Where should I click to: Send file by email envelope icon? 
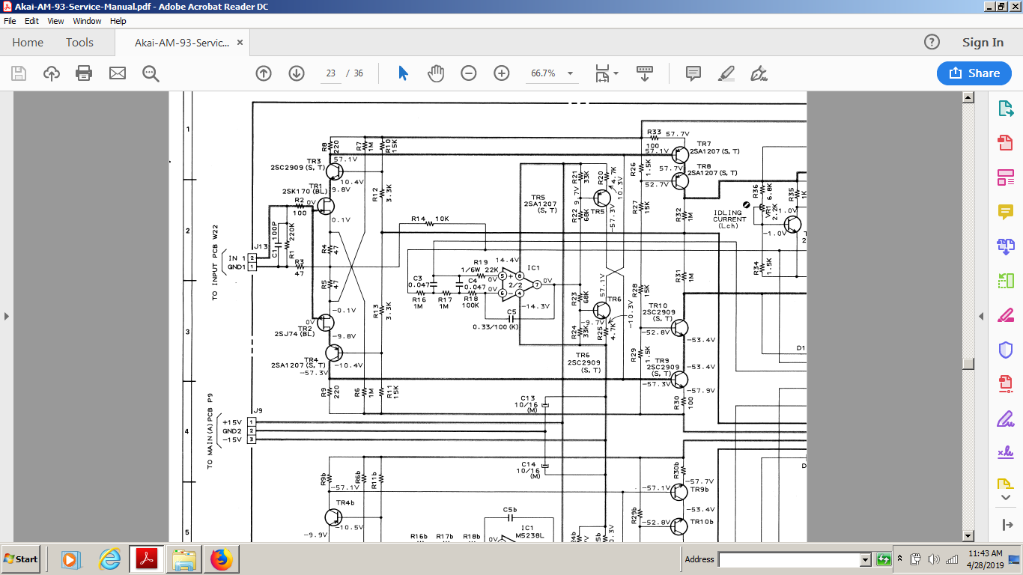tap(118, 73)
